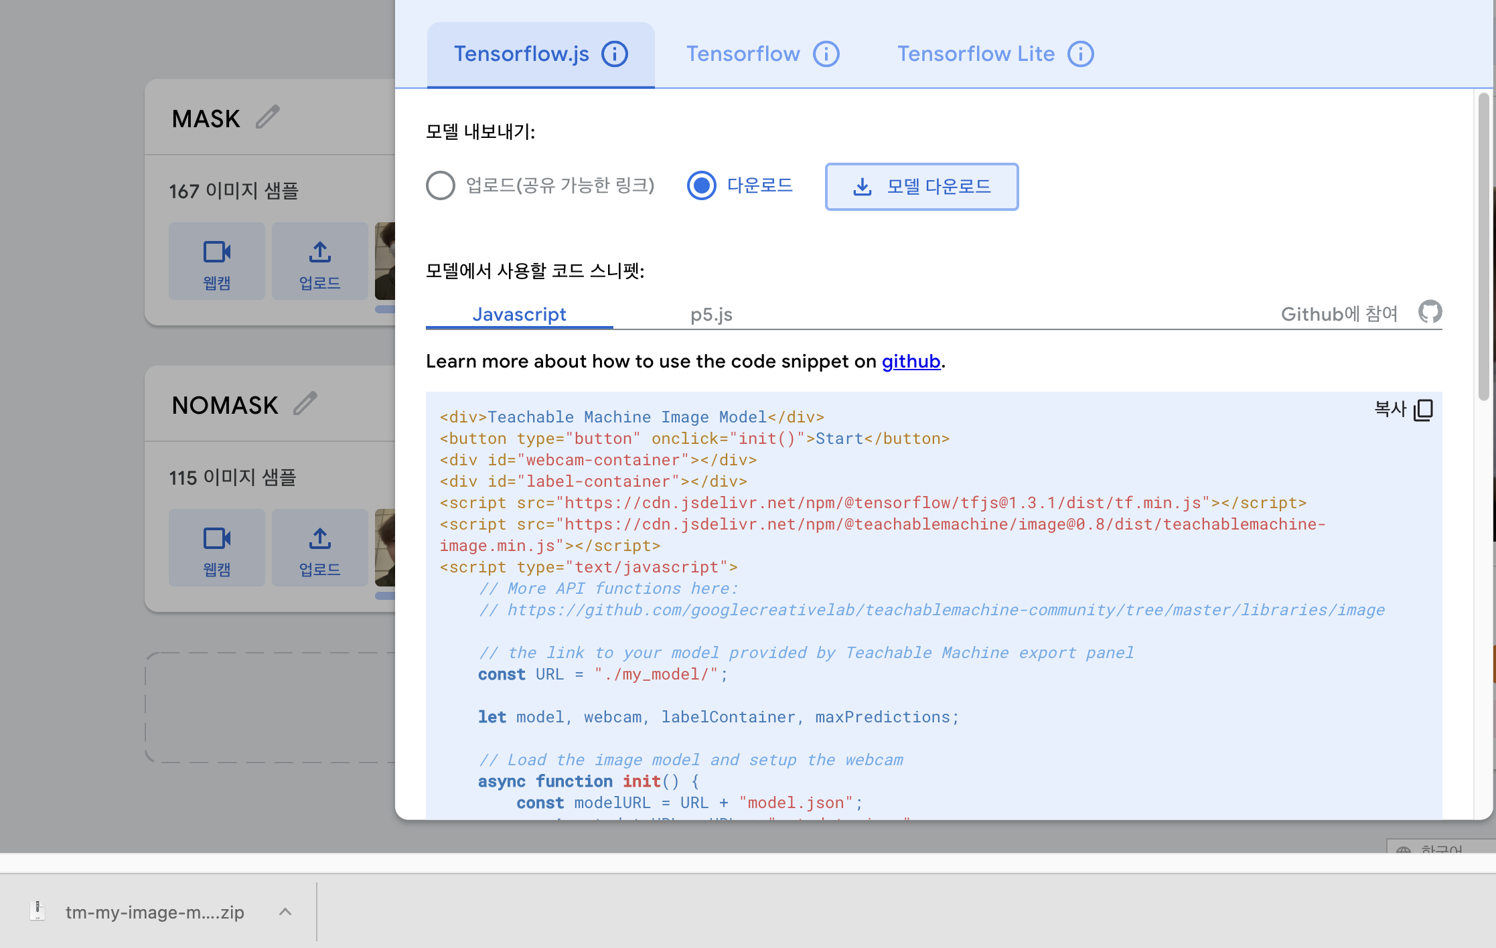This screenshot has height=948, width=1496.
Task: Click the MASK class sample thumbnail
Action: [385, 261]
